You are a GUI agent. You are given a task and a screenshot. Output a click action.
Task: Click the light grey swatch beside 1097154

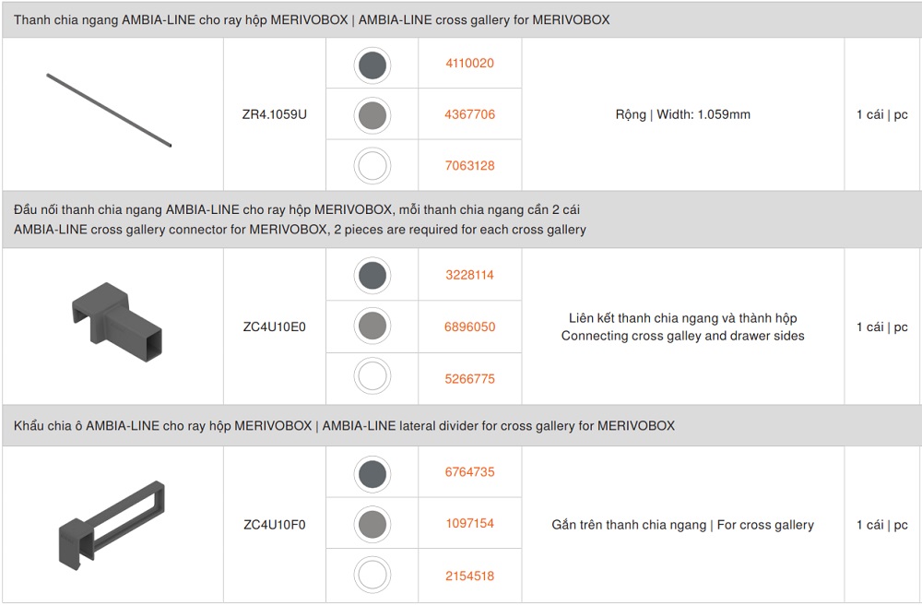point(372,524)
